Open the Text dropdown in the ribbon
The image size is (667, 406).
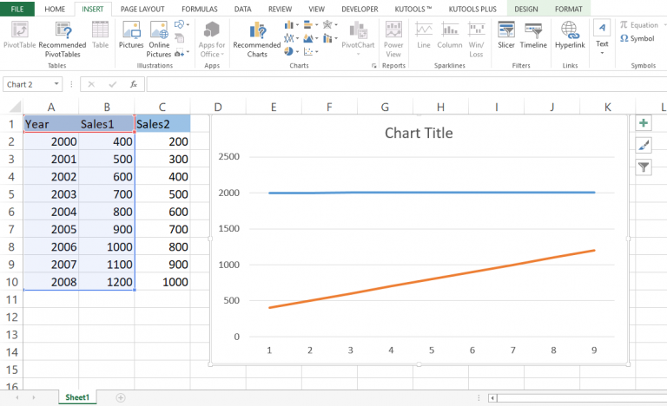(x=602, y=37)
